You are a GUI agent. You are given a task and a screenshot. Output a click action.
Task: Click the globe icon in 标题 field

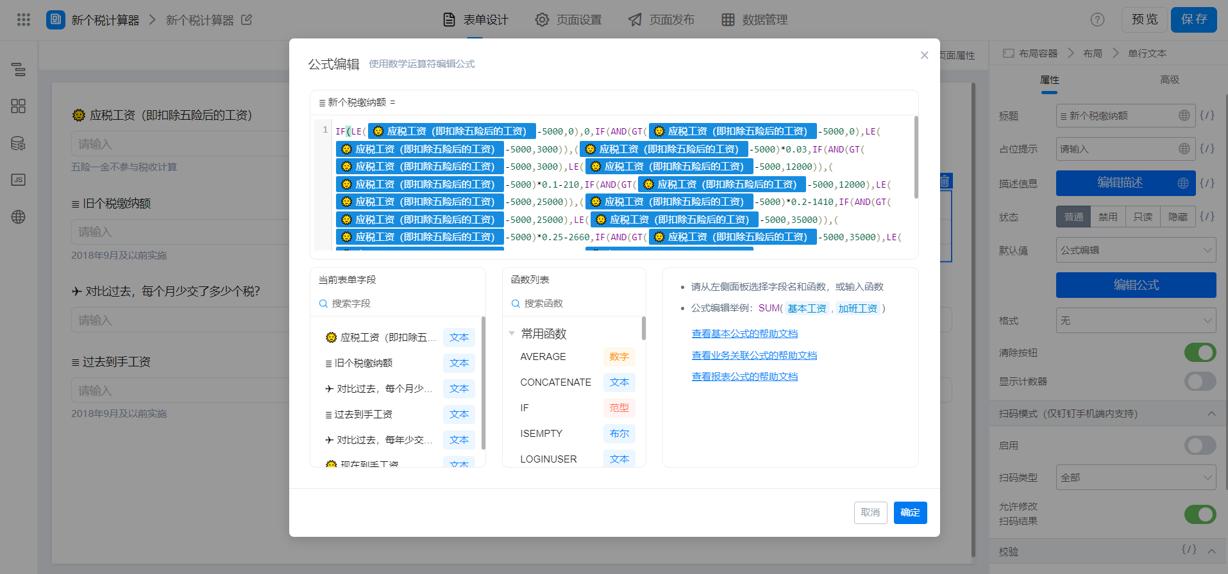click(x=1184, y=115)
